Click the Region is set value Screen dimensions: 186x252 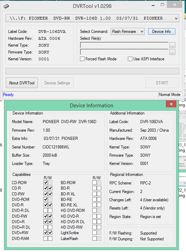150,217
